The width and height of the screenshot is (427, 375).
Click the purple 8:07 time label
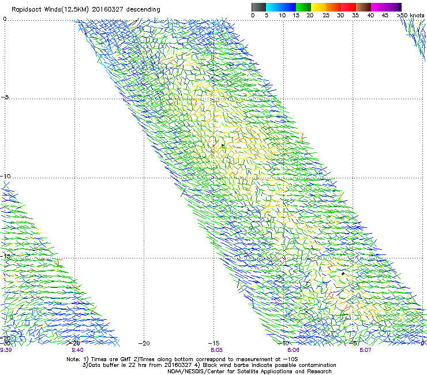[365, 350]
